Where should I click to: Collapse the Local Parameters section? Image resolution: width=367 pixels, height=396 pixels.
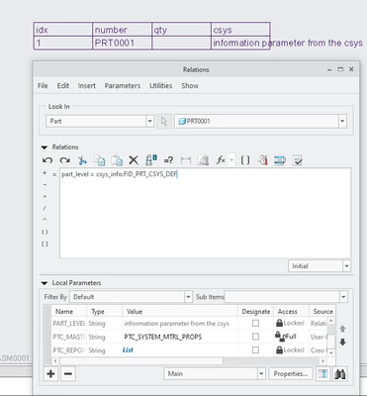[x=45, y=283]
